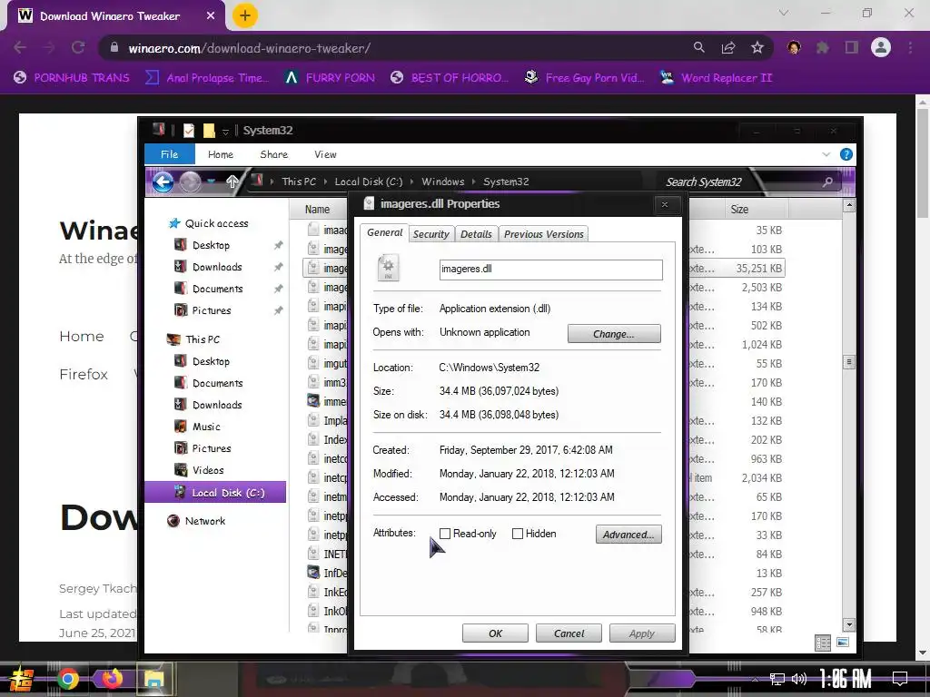This screenshot has height=697, width=930.
Task: Open the Chrome profile avatar
Action: [881, 47]
